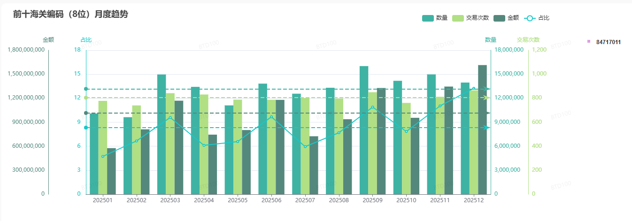The width and height of the screenshot is (632, 221).
Task: Hide the 金额 series via legend
Action: click(x=499, y=18)
